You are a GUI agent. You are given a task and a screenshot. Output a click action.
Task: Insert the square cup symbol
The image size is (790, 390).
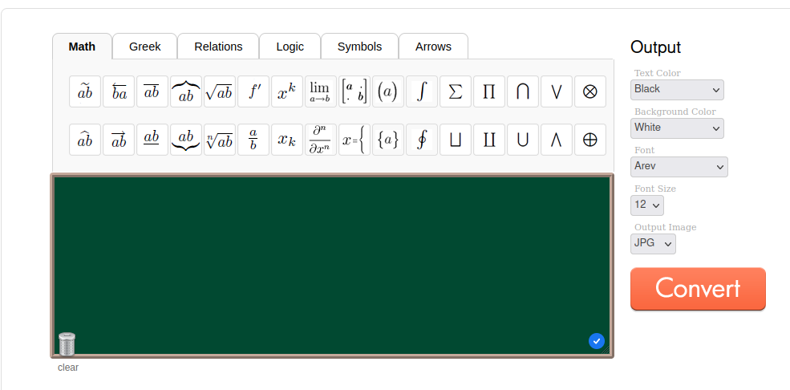coord(456,140)
